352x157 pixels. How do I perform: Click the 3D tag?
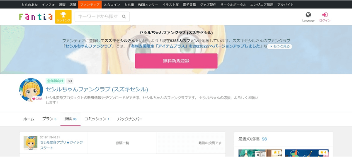[x=70, y=81]
